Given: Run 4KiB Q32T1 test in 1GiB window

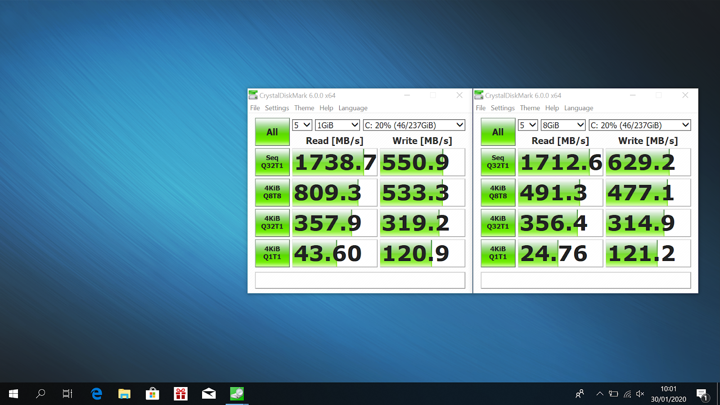Looking at the screenshot, I should [x=272, y=223].
